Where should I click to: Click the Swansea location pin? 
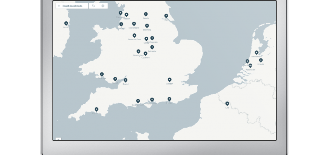(102, 74)
